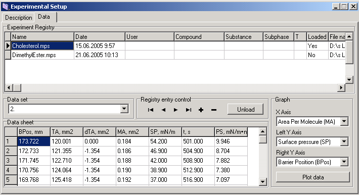Select Cholesterol.mps registry entry
The width and height of the screenshot is (359, 195).
pyautogui.click(x=42, y=46)
